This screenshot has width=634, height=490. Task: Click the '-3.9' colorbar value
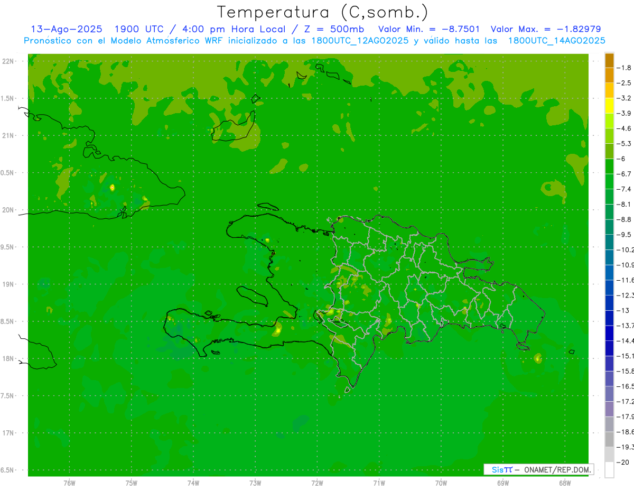tap(623, 113)
